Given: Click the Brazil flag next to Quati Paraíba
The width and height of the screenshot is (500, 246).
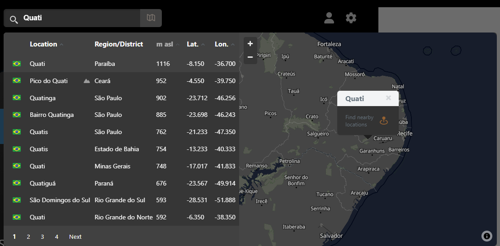Looking at the screenshot, I should pos(17,64).
